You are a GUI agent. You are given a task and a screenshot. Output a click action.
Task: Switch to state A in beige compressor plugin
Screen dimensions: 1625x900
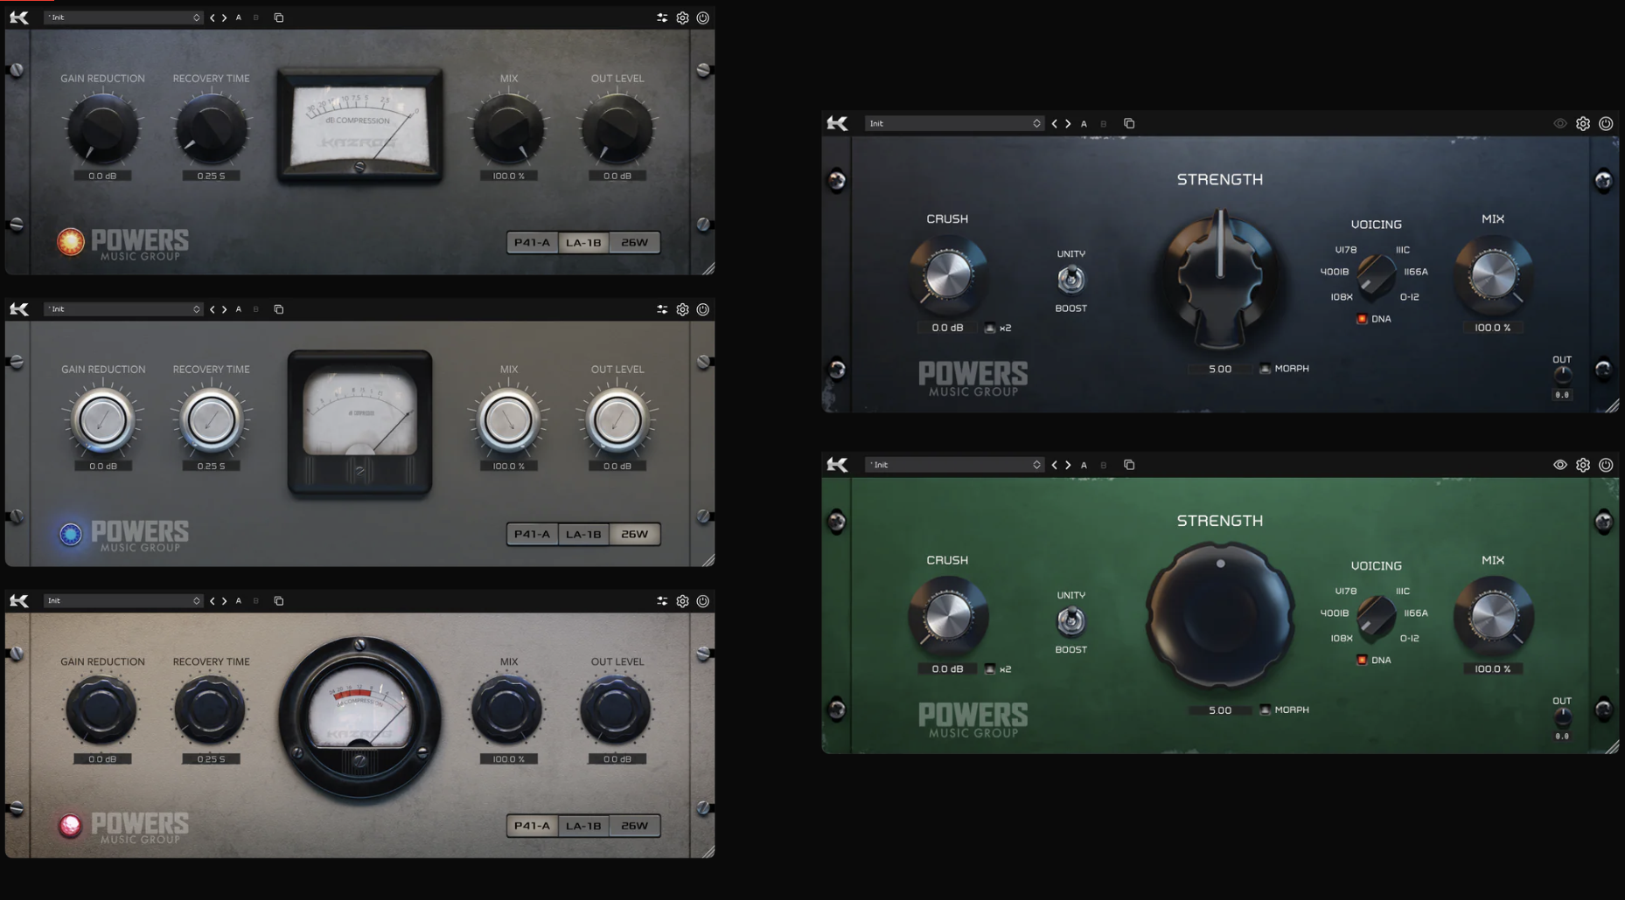239,601
